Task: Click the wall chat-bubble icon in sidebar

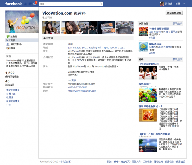Action: (8, 36)
